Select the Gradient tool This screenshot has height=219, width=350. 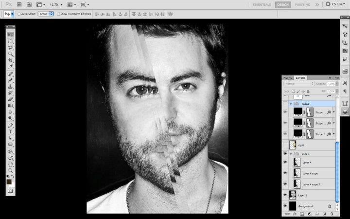[x=10, y=105]
